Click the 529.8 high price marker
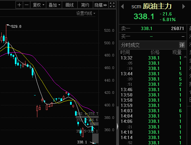This screenshot has height=145, width=191. 16,26
